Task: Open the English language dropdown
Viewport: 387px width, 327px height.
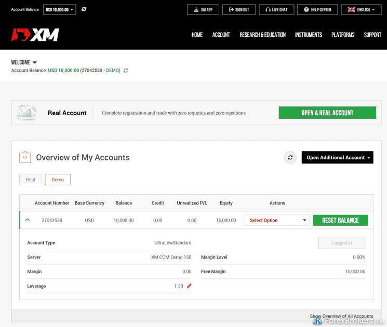Action: pos(361,9)
